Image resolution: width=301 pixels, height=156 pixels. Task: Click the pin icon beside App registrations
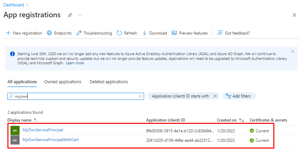70,15
